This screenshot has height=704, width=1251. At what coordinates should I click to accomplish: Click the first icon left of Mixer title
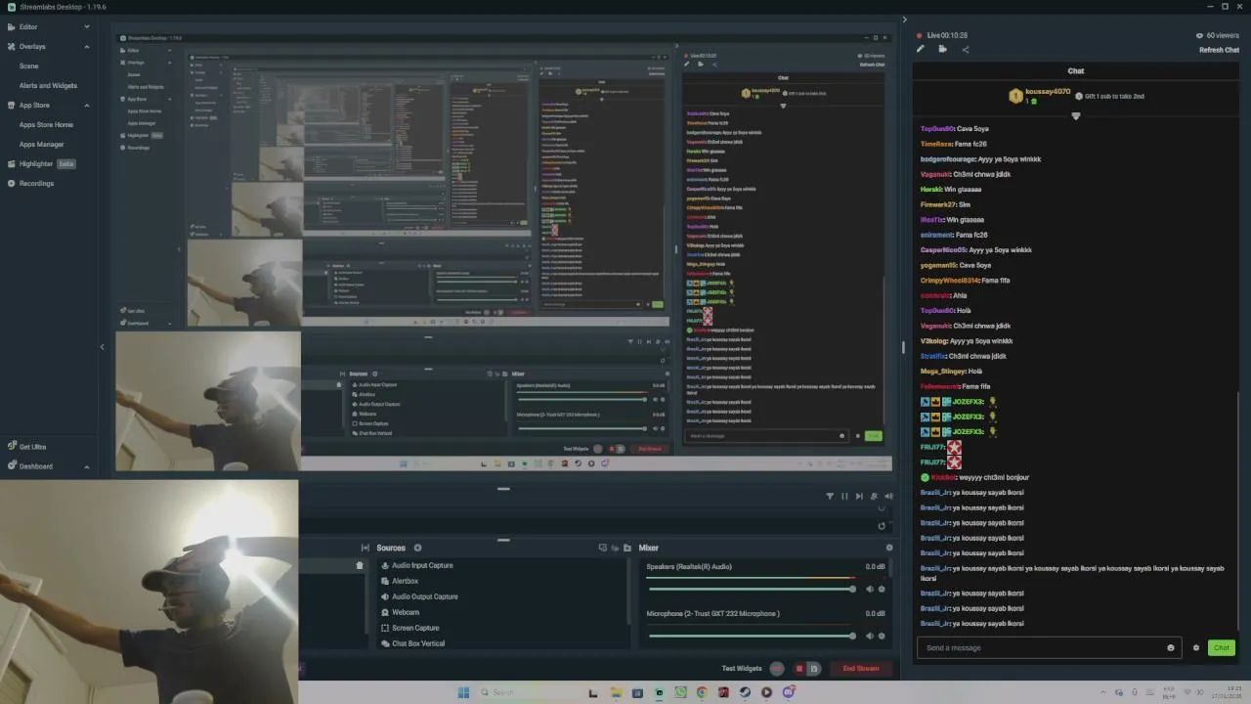click(602, 548)
